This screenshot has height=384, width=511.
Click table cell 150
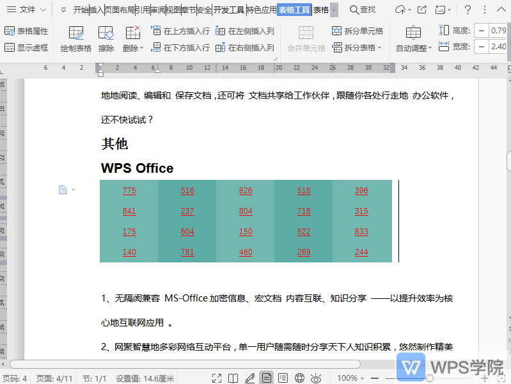click(246, 232)
